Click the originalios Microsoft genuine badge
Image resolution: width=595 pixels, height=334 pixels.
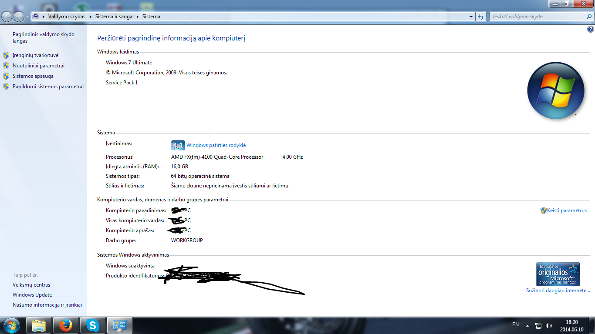[558, 274]
